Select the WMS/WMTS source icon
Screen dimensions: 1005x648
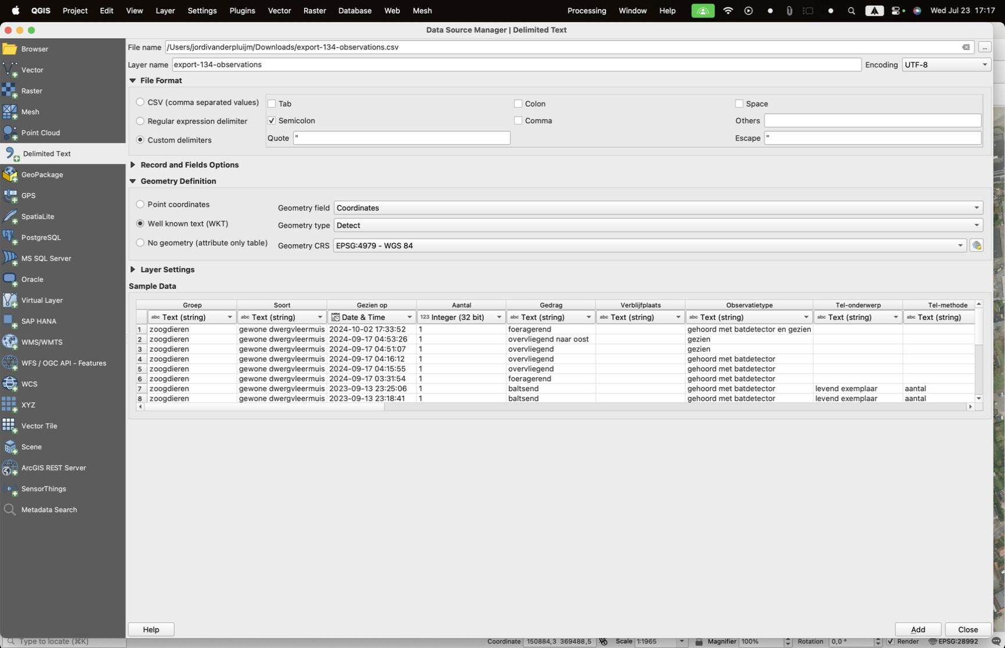coord(10,342)
